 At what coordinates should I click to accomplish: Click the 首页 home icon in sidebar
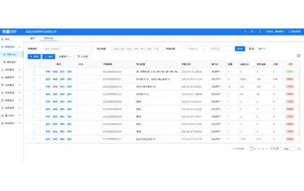point(2,39)
